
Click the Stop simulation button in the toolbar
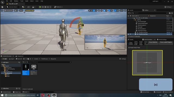[x=45, y=7]
